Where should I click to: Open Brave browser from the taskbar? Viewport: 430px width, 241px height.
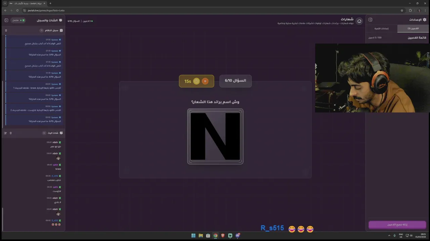[223, 236]
